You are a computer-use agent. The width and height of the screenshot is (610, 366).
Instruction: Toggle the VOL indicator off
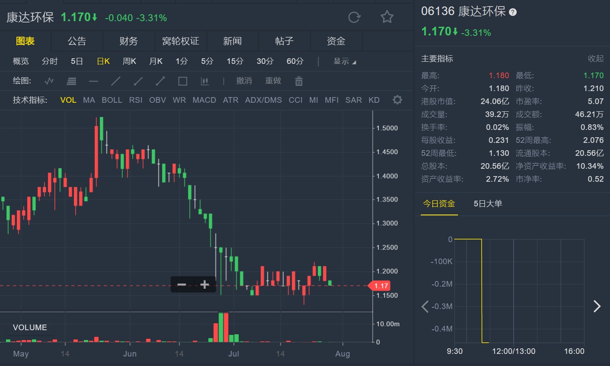68,100
